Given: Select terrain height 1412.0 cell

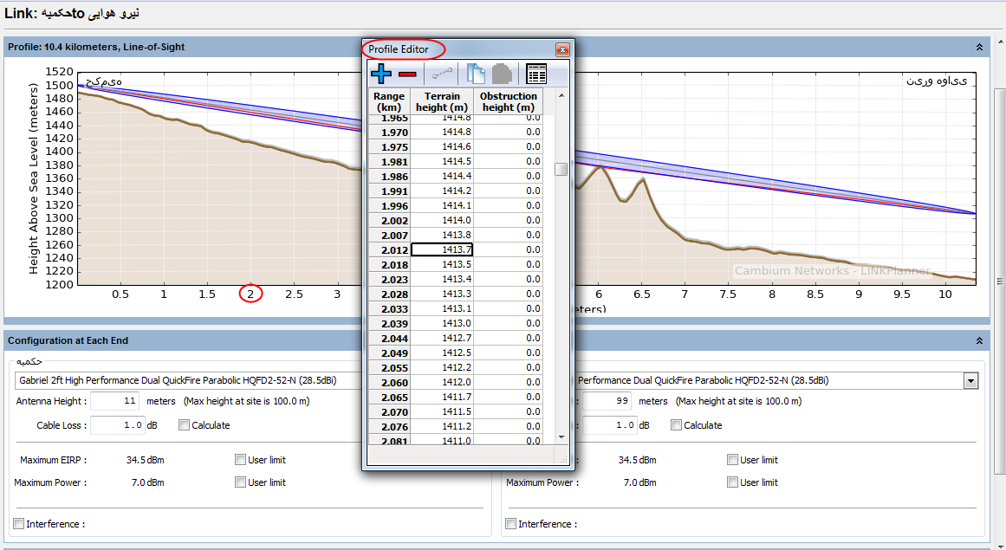Looking at the screenshot, I should [x=441, y=382].
